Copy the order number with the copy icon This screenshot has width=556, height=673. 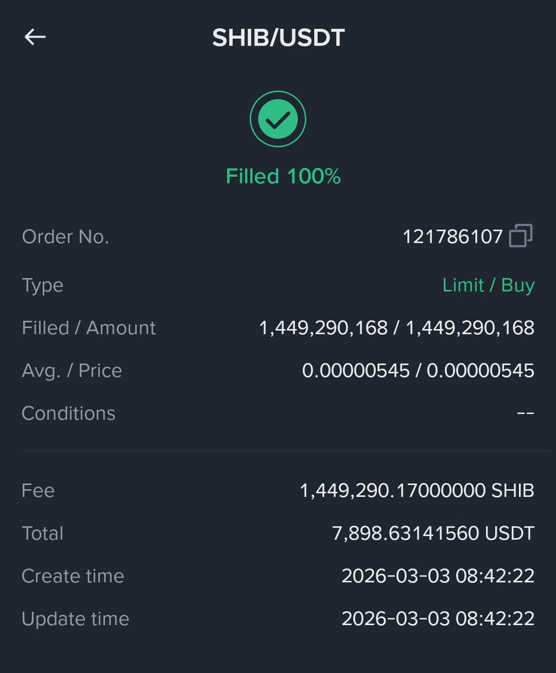pos(520,236)
